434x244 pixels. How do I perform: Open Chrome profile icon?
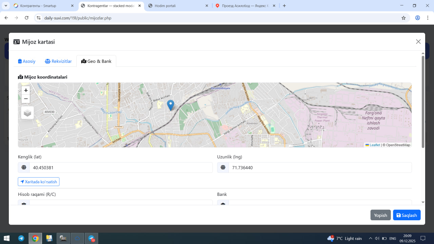click(417, 18)
